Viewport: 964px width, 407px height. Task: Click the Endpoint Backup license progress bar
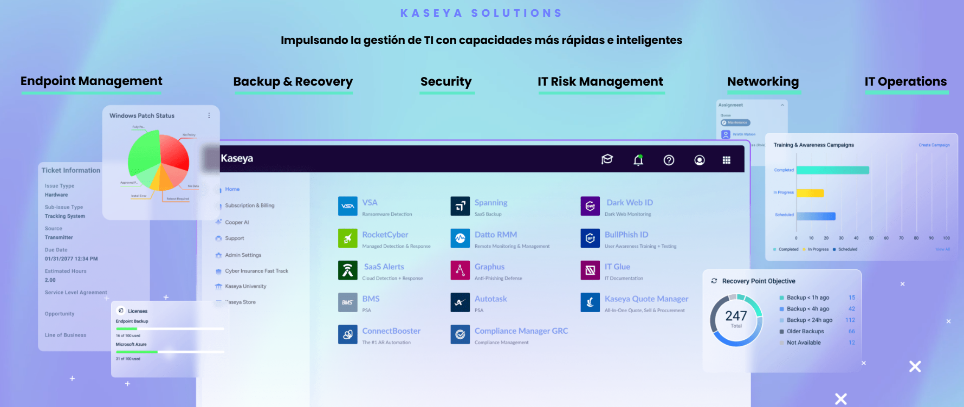click(x=169, y=328)
